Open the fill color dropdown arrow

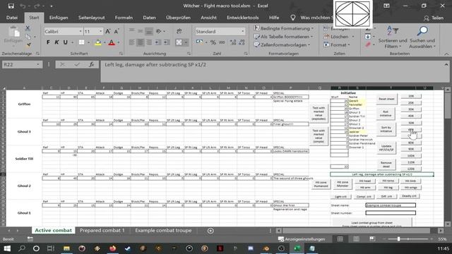pyautogui.click(x=105, y=42)
